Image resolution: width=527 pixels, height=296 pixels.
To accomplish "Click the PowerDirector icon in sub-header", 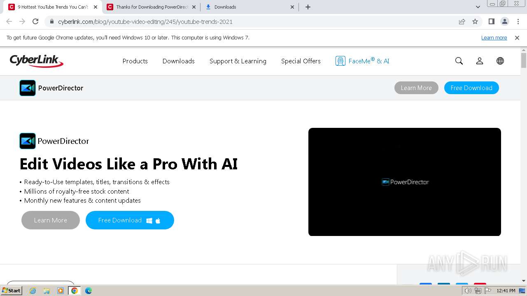I will coord(28,88).
